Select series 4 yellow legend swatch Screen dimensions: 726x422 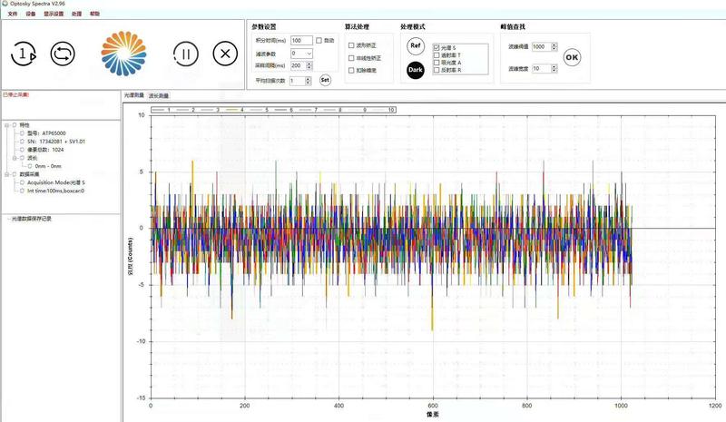pos(234,109)
